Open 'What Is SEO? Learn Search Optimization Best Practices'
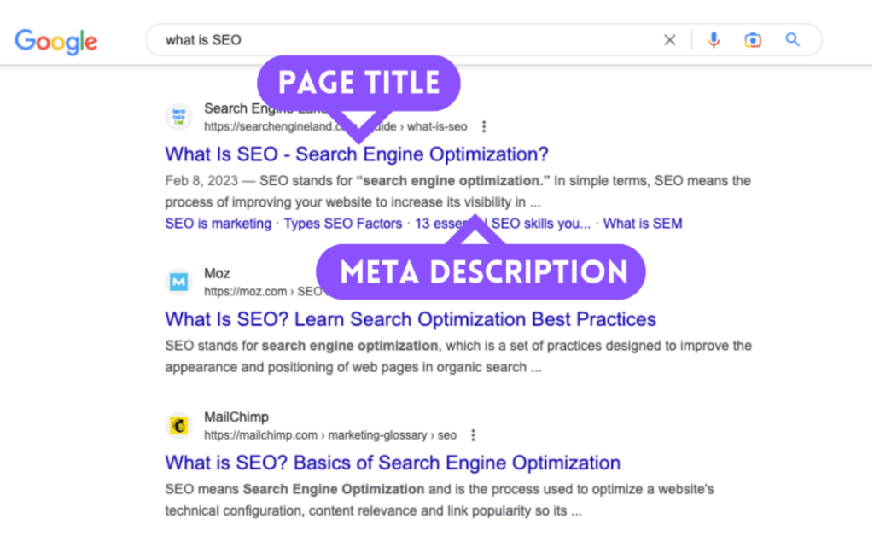 411,319
